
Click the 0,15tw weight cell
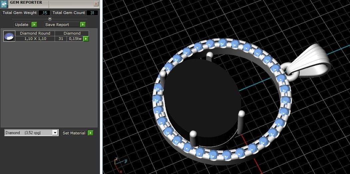click(x=75, y=39)
